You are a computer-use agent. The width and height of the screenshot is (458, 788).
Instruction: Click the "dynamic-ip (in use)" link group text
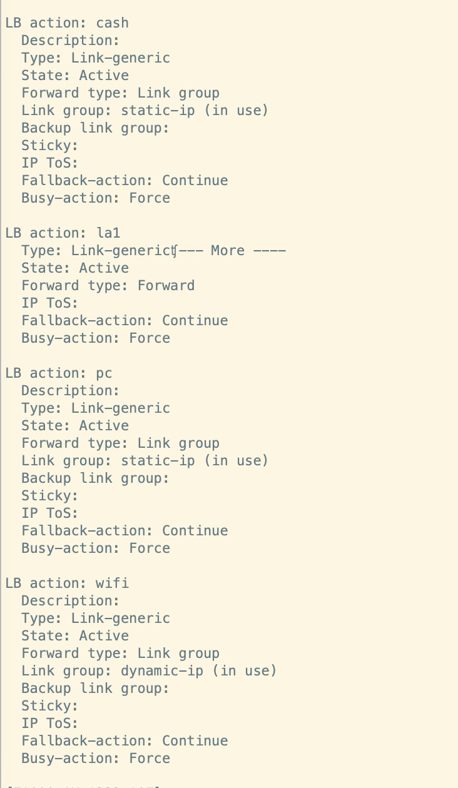pyautogui.click(x=199, y=671)
